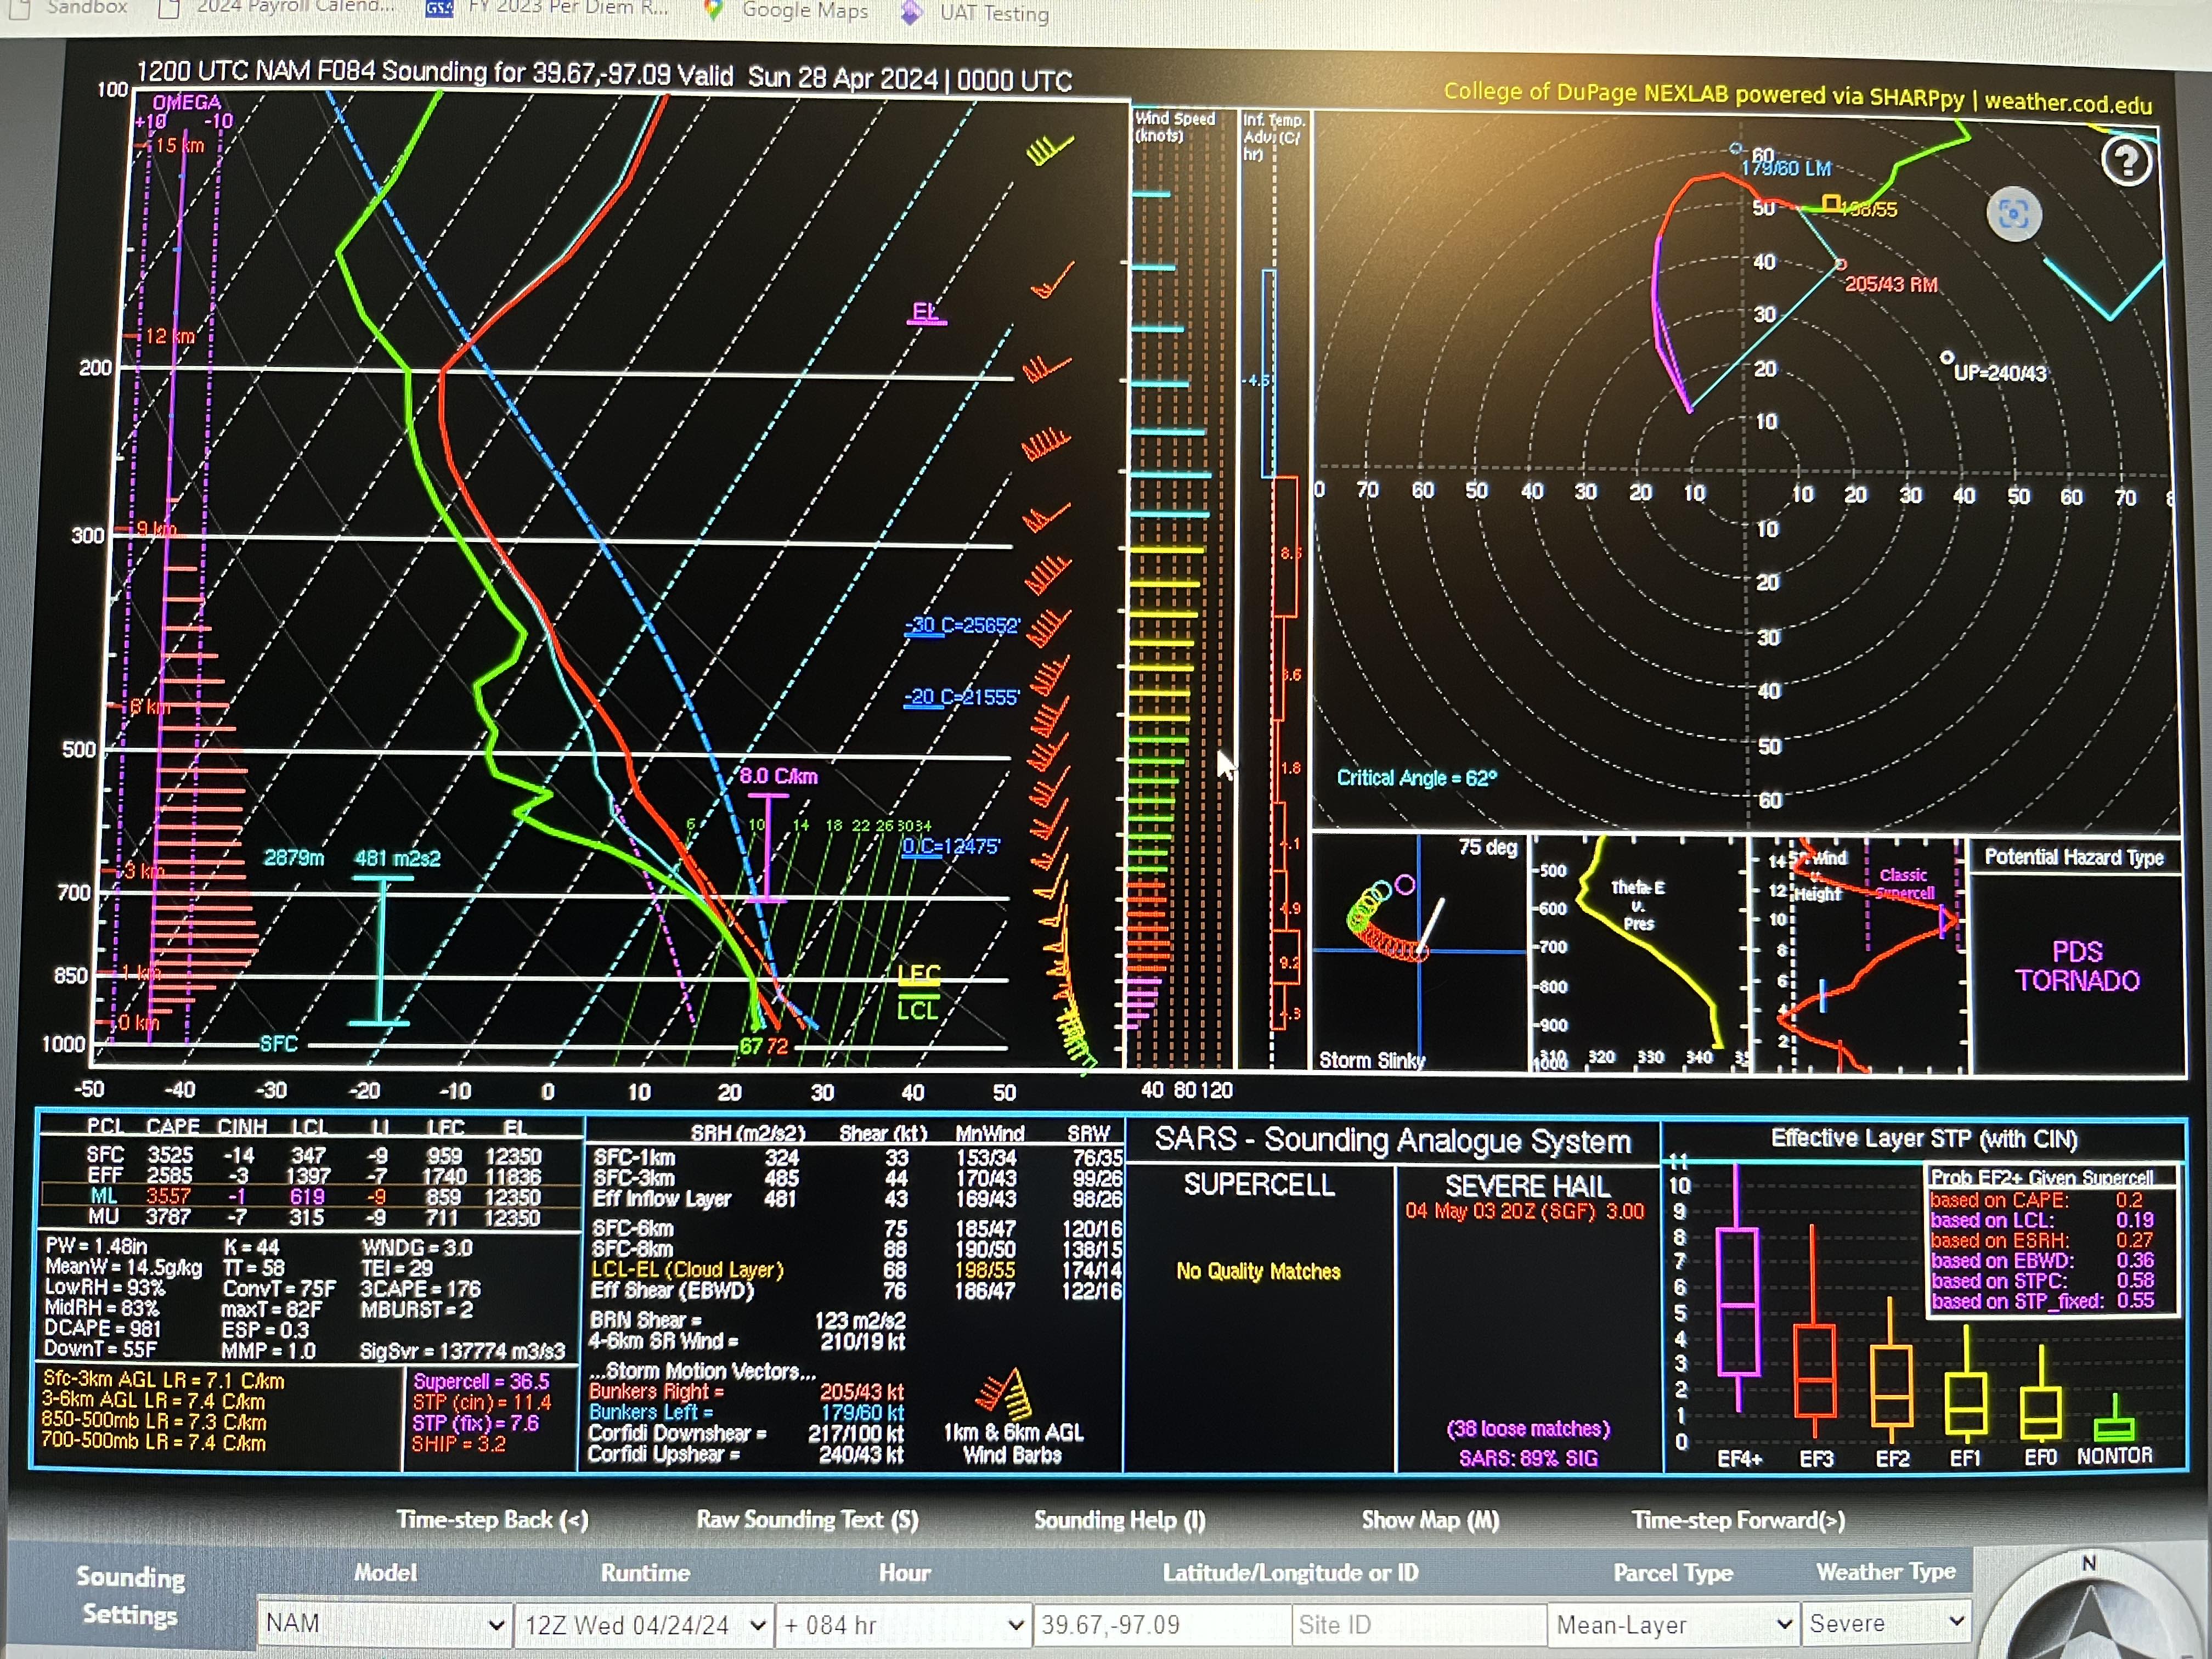Click the PDS TORNADO hazard type panel
Viewport: 2212px width, 1659px height.
coord(2077,966)
